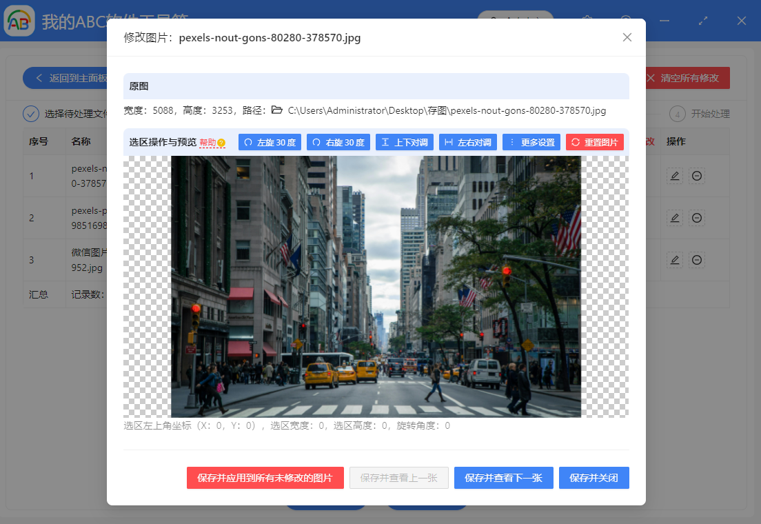Click the street photo preview canvas
Image resolution: width=761 pixels, height=524 pixels.
pyautogui.click(x=376, y=285)
